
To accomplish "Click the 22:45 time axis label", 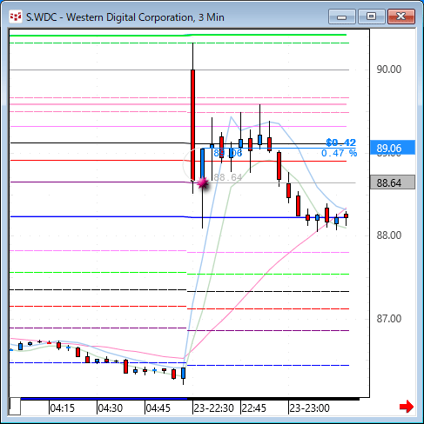I will coord(253,408).
